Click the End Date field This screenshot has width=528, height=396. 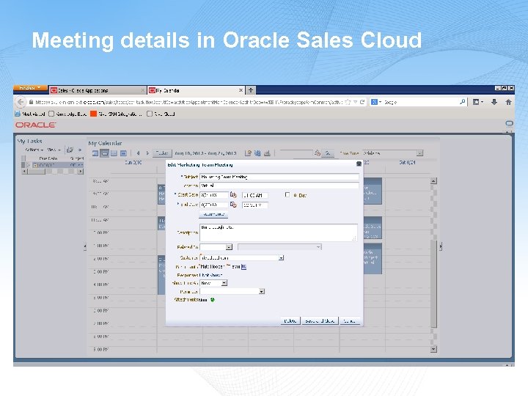214,205
